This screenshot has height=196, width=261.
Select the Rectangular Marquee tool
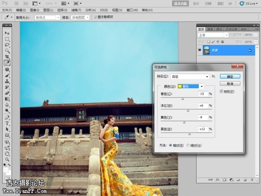tap(7, 39)
